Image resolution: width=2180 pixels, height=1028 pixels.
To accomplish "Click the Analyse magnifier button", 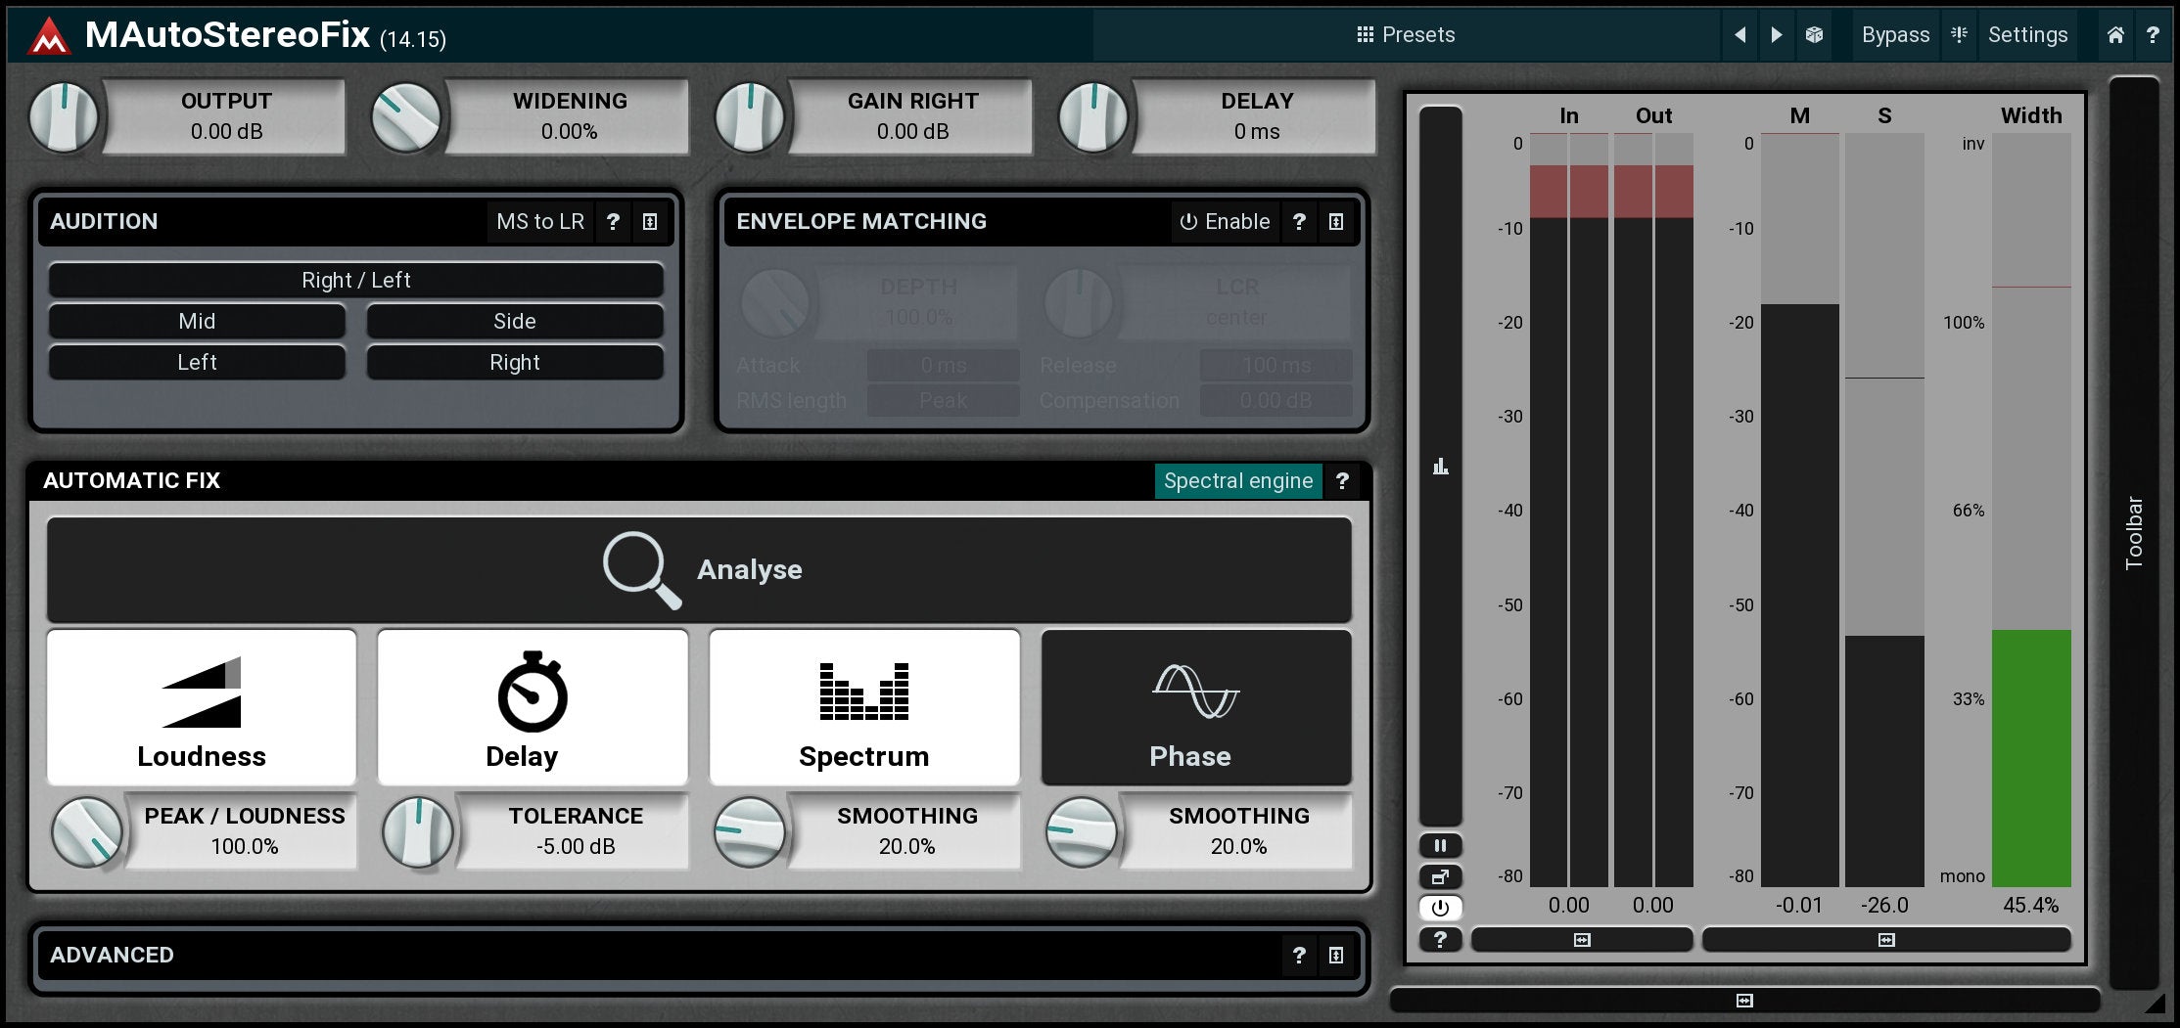I will click(x=699, y=570).
